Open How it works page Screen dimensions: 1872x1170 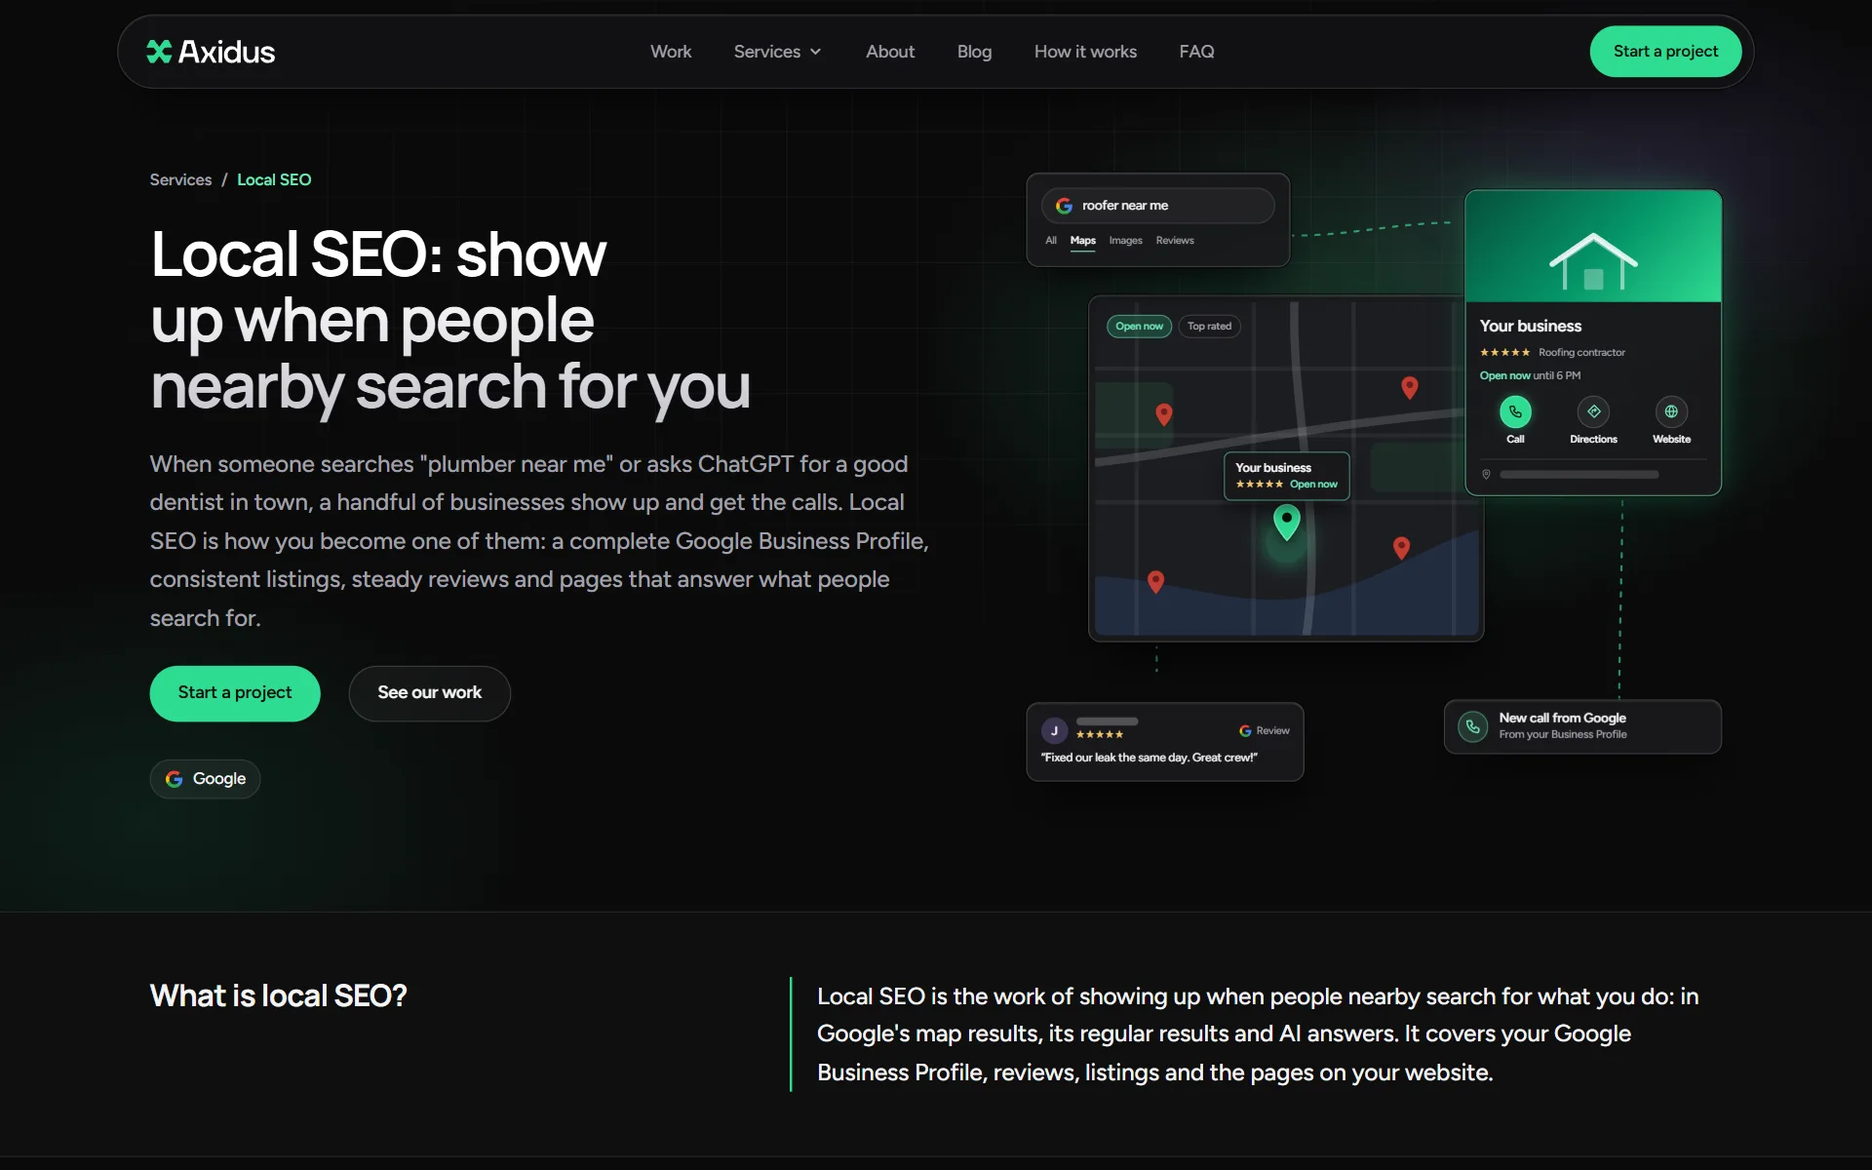coord(1085,52)
